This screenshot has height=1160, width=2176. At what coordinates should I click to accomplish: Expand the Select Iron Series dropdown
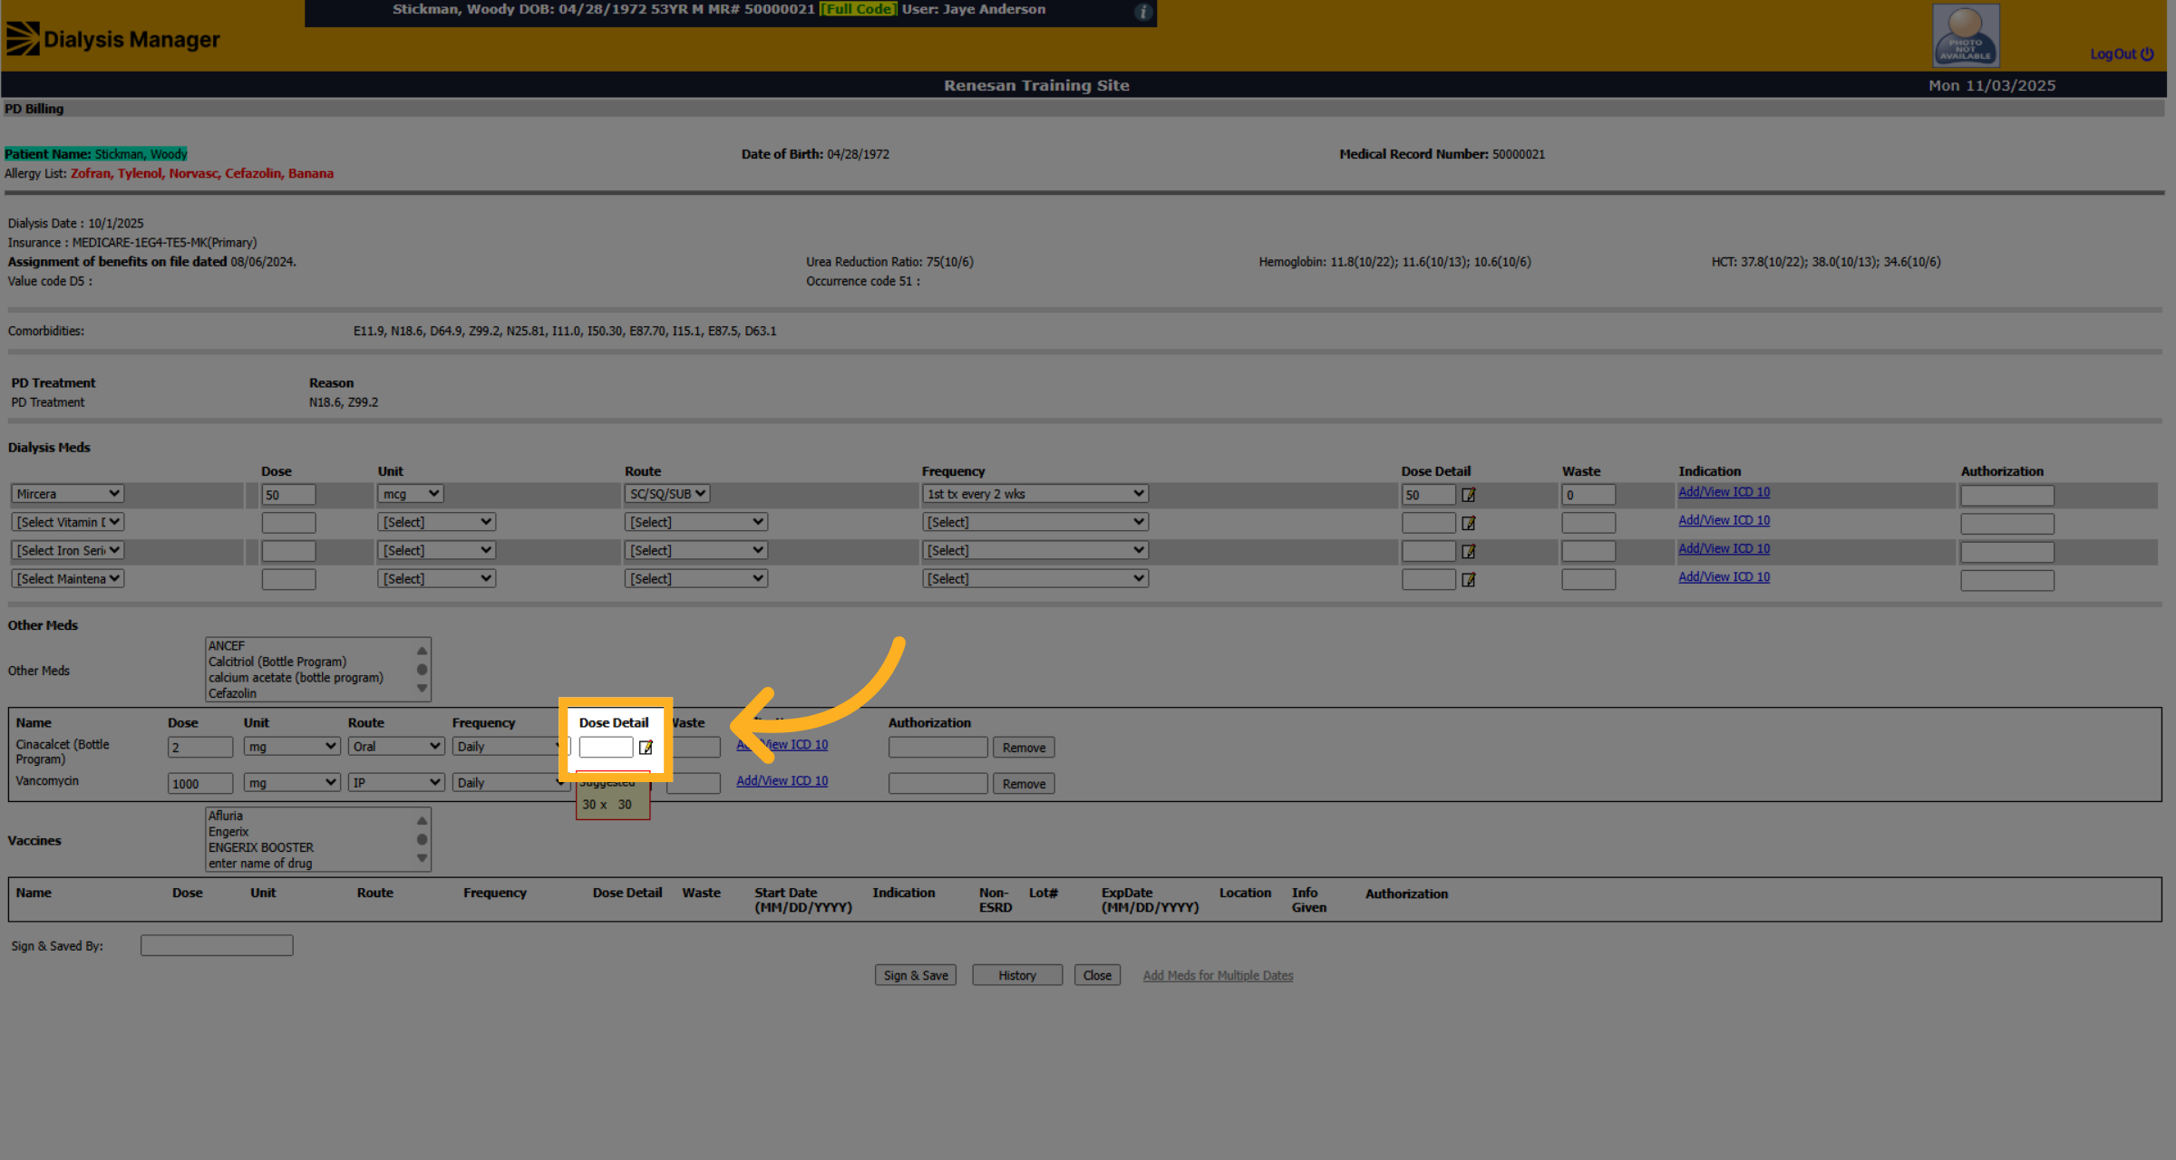coord(67,550)
